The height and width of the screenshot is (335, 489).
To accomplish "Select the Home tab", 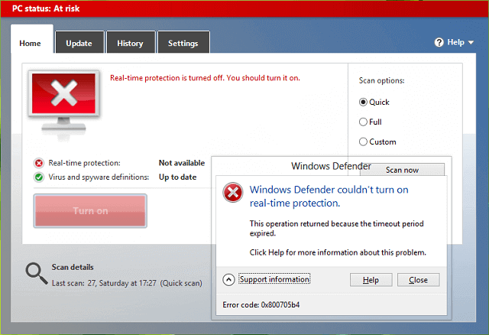I will pos(31,44).
